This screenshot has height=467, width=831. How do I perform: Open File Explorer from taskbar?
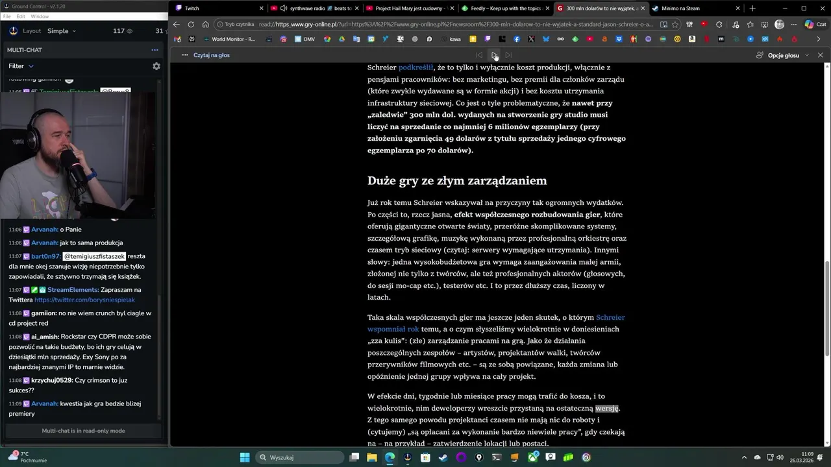372,457
